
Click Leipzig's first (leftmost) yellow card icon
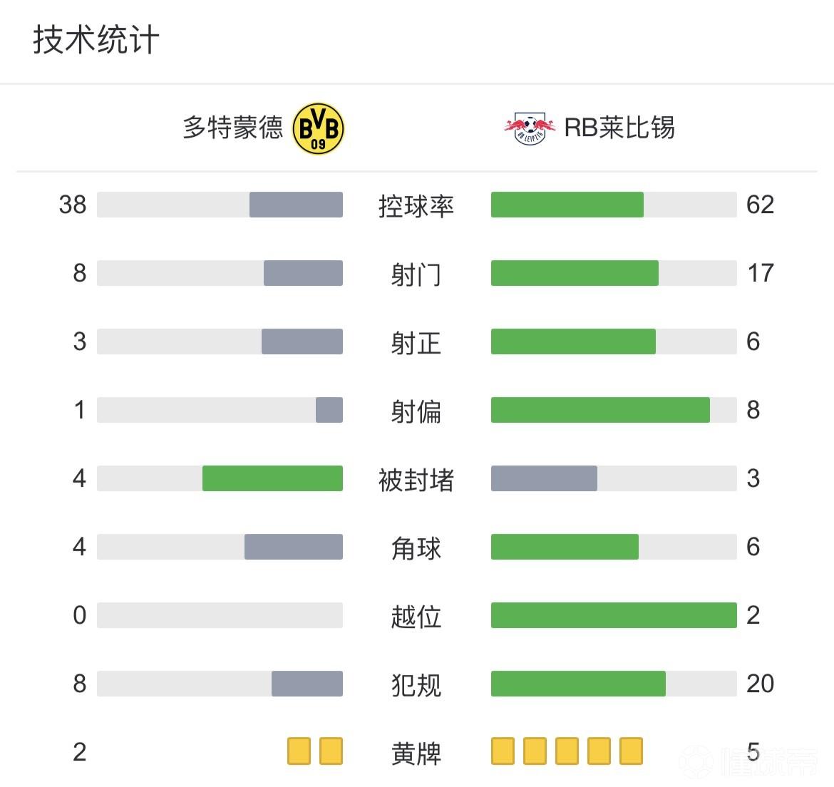pyautogui.click(x=503, y=751)
